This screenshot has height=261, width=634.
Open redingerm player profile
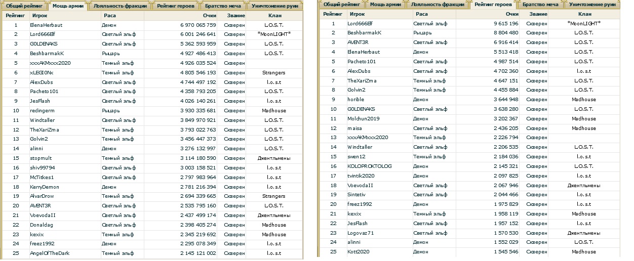[42, 110]
